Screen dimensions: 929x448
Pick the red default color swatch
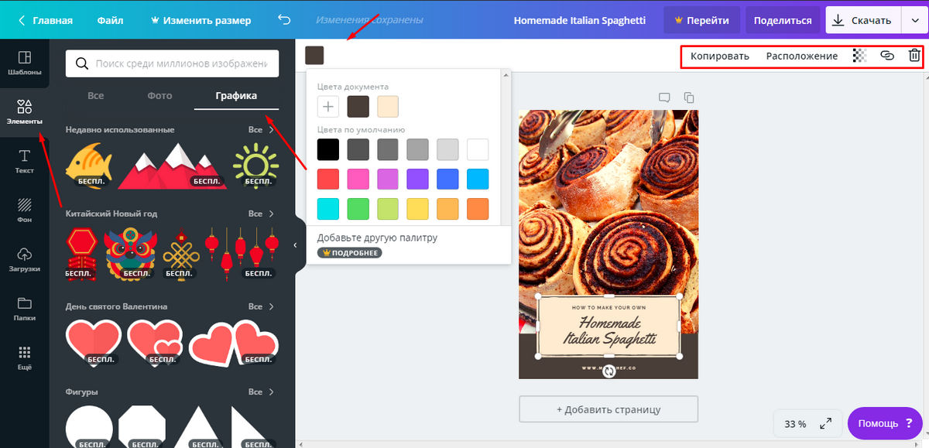click(328, 179)
